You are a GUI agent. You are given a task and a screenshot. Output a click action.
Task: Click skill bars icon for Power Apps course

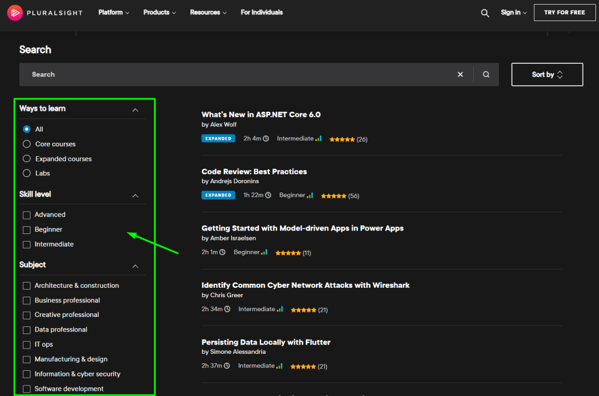click(264, 252)
